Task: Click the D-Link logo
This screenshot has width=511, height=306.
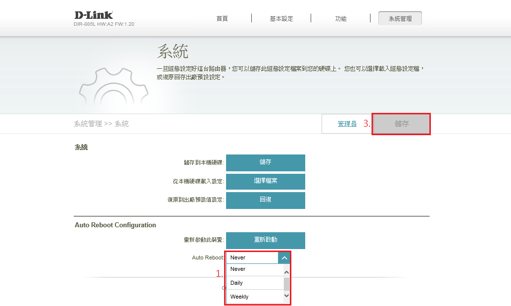Action: (x=93, y=15)
